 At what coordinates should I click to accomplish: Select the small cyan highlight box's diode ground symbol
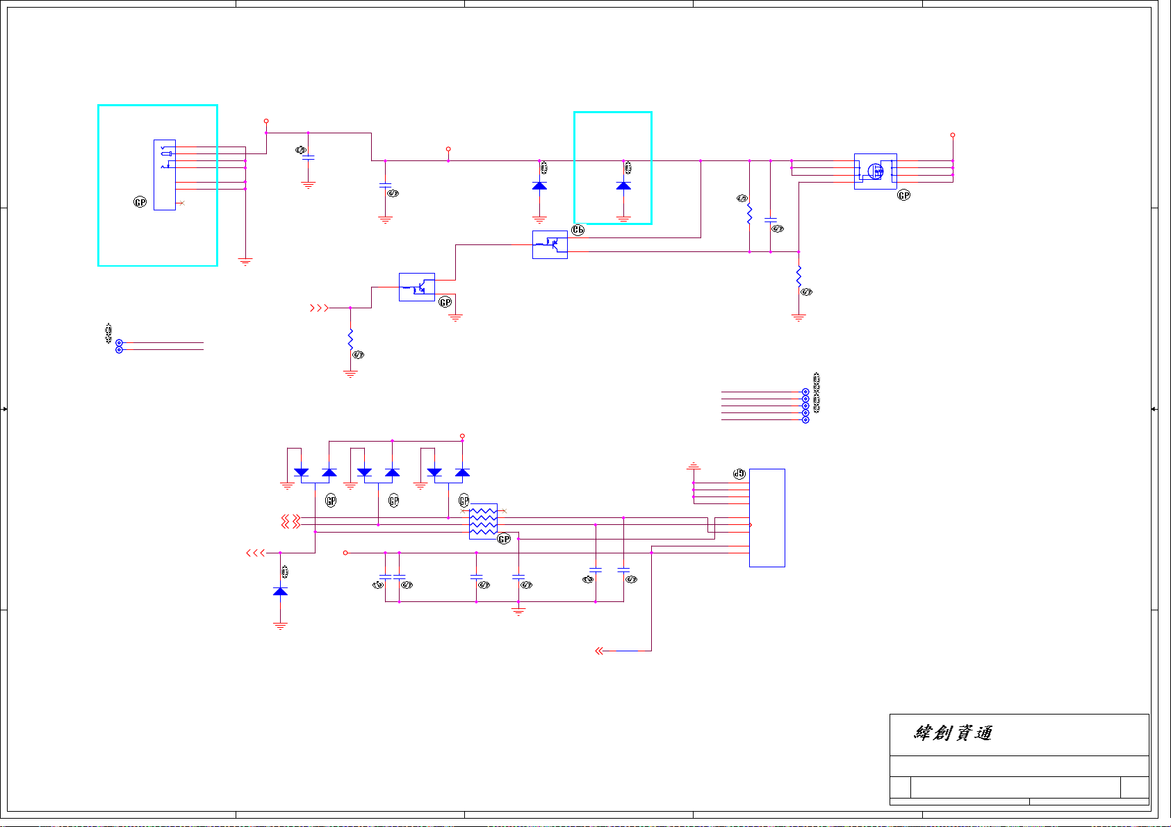(623, 219)
